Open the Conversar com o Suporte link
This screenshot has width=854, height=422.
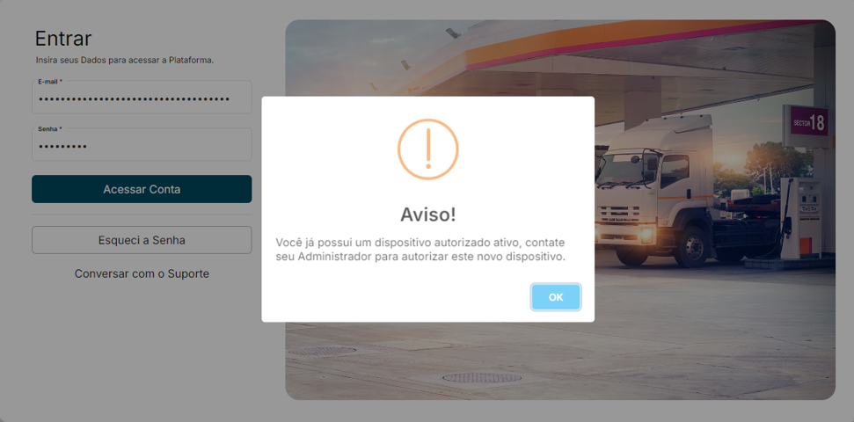pos(142,273)
